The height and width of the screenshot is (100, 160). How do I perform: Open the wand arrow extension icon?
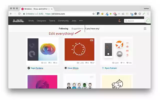click(119, 14)
